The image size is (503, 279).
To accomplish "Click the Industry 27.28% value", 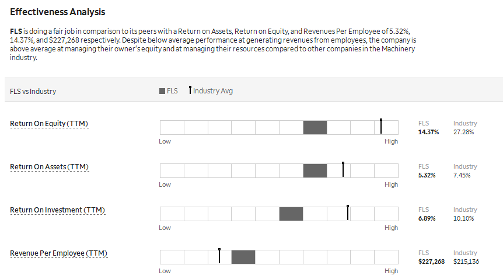I will [x=464, y=132].
